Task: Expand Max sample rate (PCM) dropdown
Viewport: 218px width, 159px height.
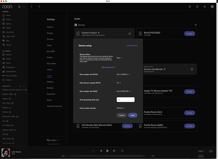Action: pyautogui.click(x=123, y=74)
